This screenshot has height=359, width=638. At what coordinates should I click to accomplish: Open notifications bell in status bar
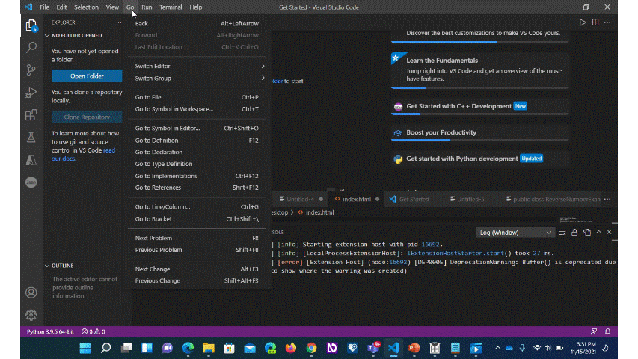[608, 331]
